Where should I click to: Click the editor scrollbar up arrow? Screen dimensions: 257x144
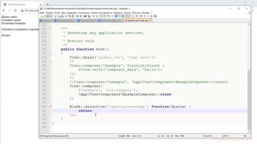point(249,24)
